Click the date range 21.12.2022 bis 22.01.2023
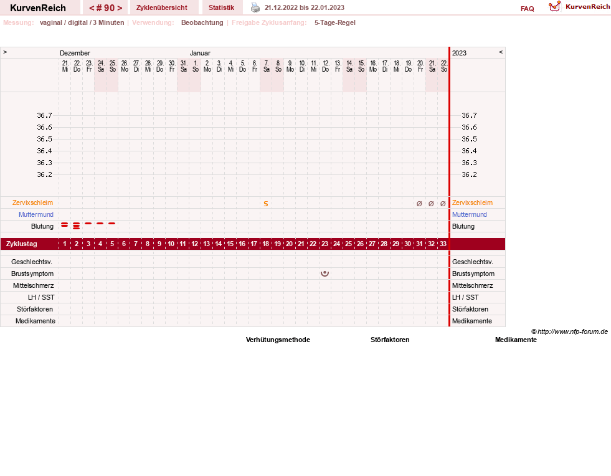Screen dimensions: 611x476 305,7
